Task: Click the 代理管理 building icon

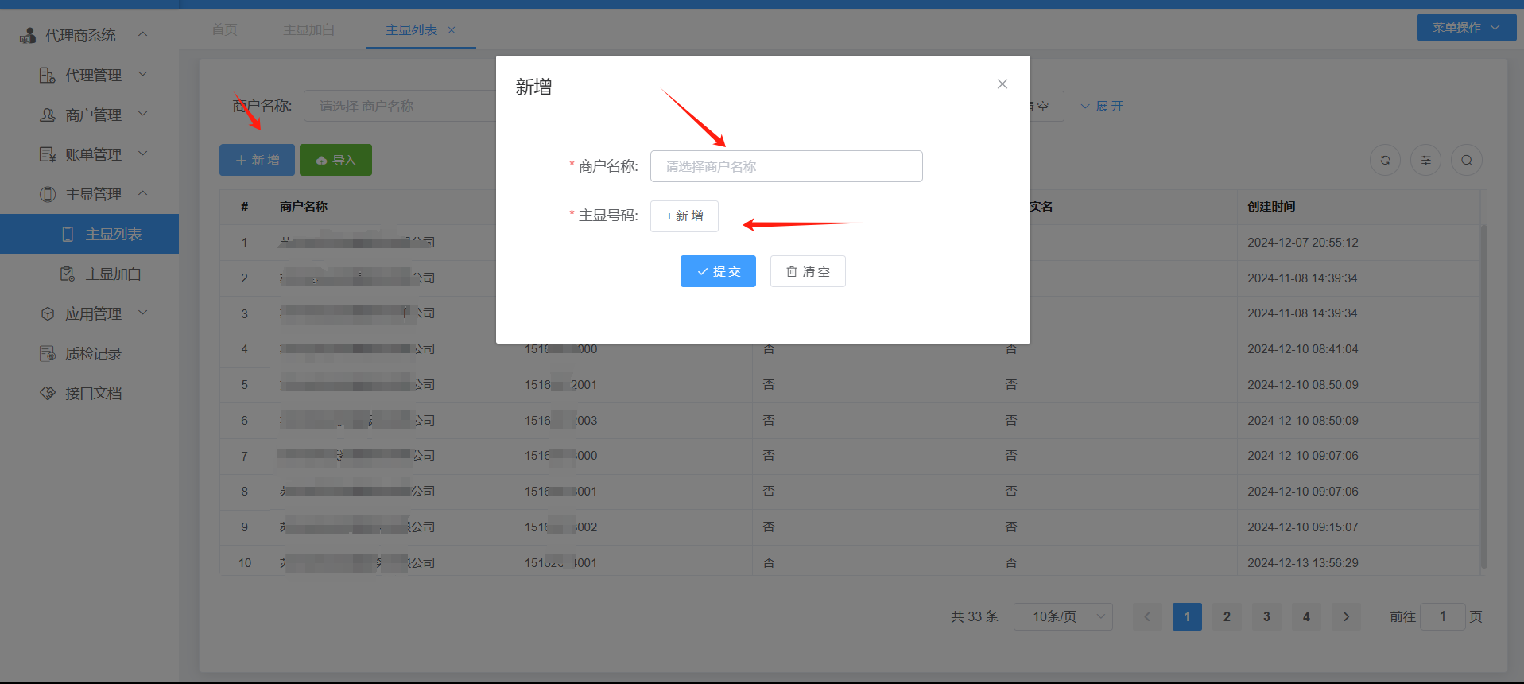Action: (48, 75)
